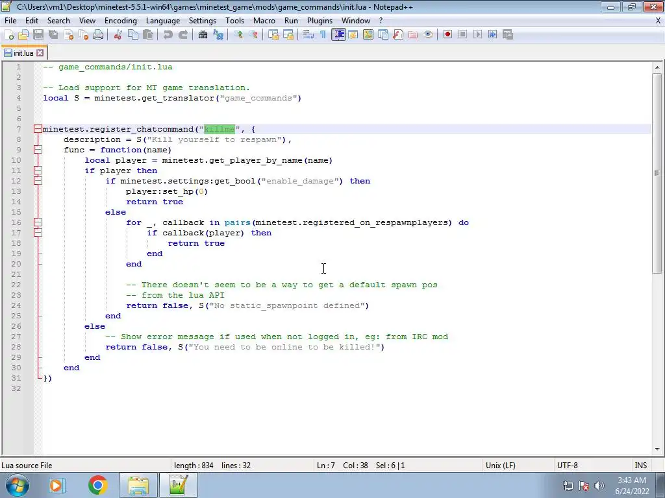Disable the active indent guide button

338,35
